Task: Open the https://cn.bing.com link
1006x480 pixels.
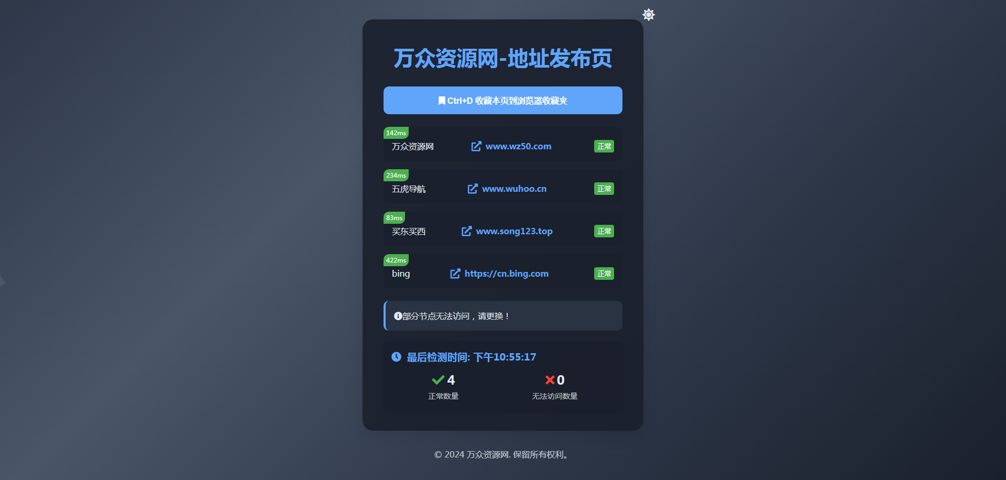Action: (x=507, y=274)
